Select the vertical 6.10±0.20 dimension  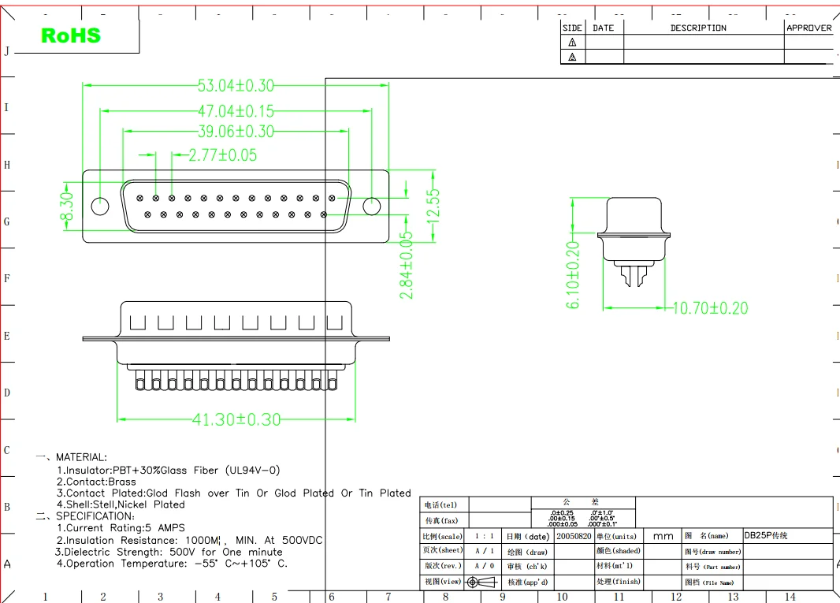click(574, 274)
